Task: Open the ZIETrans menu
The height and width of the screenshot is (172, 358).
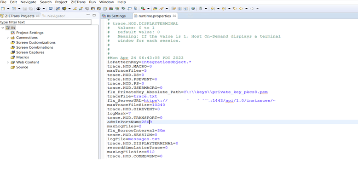Action: pos(78,2)
